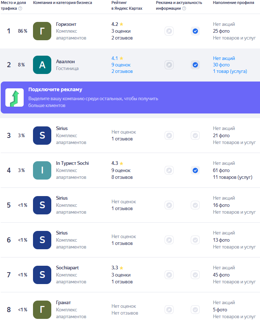Image resolution: width=260 pixels, height=325 pixels.
Task: Click the green arrow icon in the ad banner
Action: pos(14,97)
